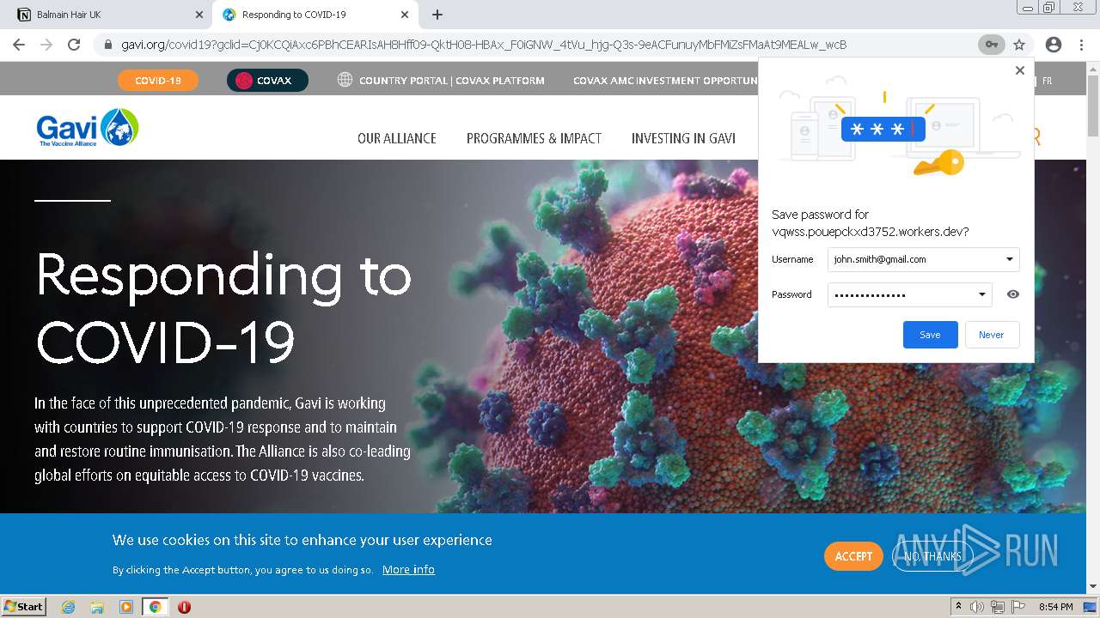Click the taskbar clock 8:54 PM

(x=1055, y=607)
